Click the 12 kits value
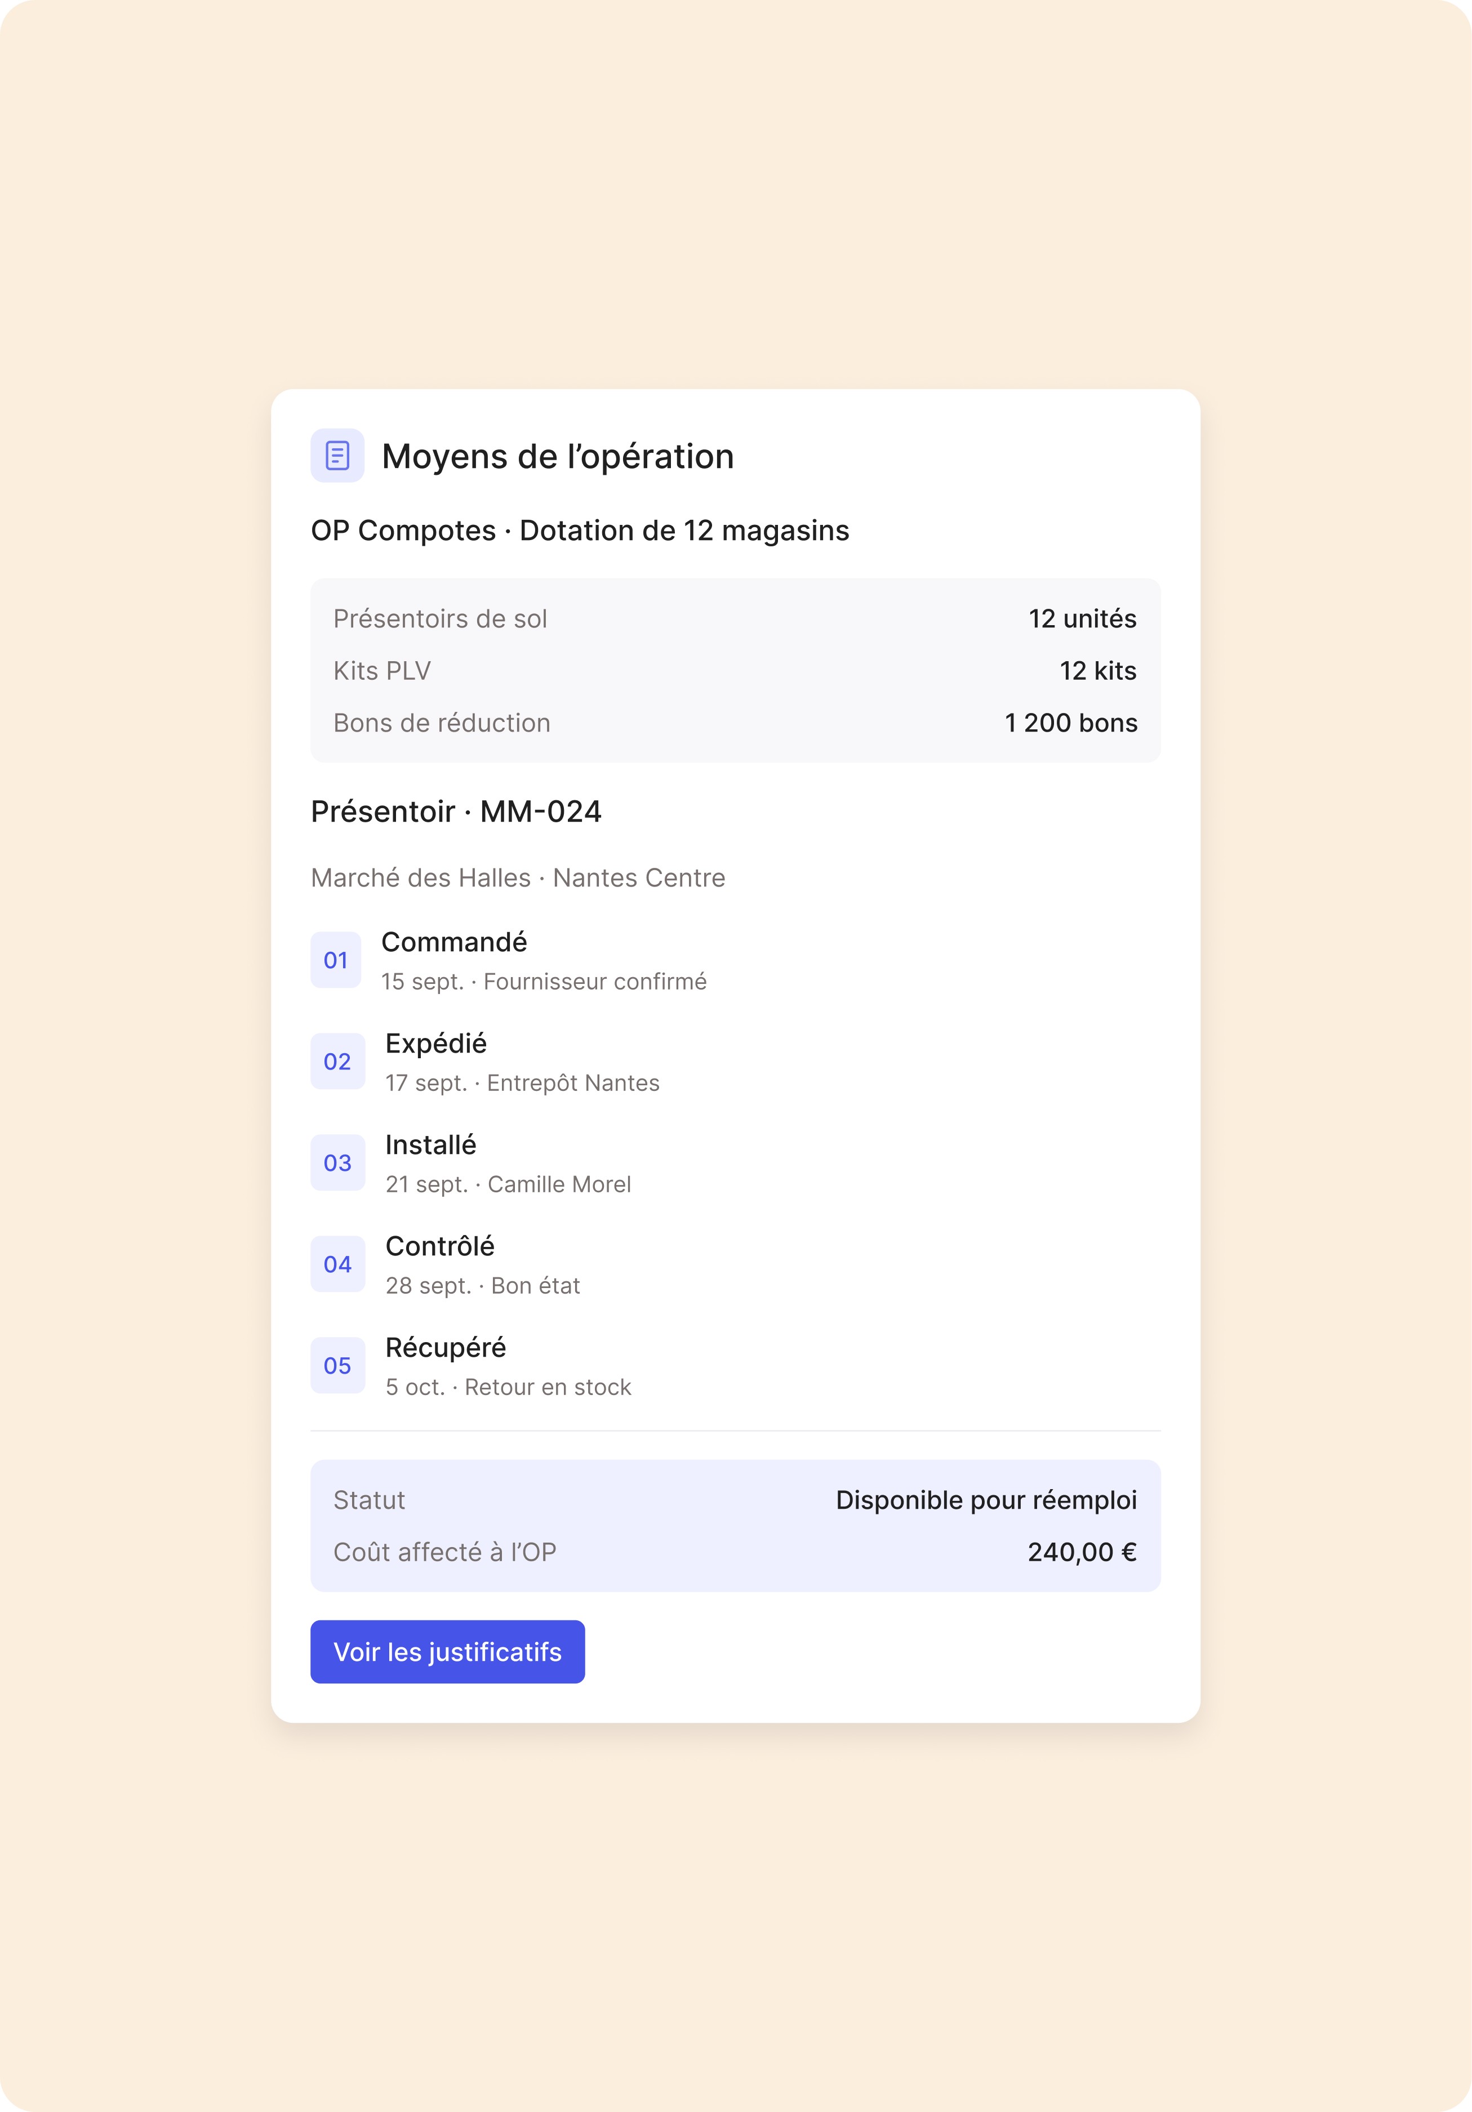Image resolution: width=1472 pixels, height=2112 pixels. coord(1097,671)
